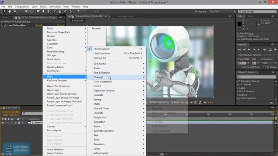The image size is (278, 156).
Task: Click Open Effect Controls entry
Action: pyautogui.click(x=65, y=86)
